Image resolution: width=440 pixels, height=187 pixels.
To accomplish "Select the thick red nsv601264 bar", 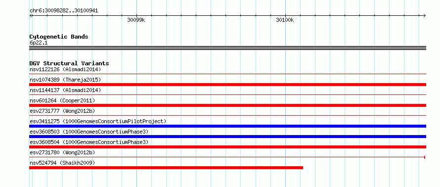I will pyautogui.click(x=227, y=105).
